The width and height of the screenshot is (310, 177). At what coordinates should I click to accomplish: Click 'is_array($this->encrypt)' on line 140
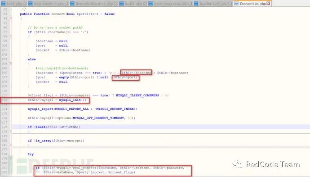pos(59,141)
